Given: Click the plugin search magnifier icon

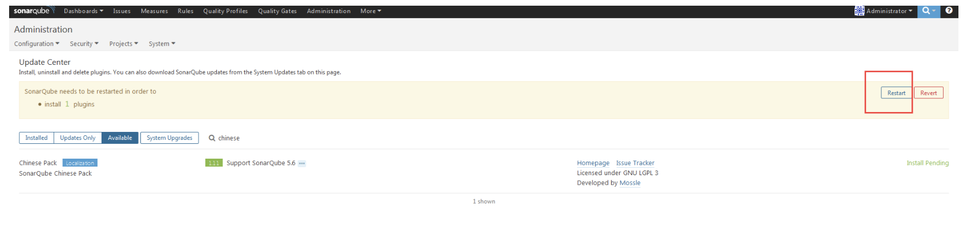Looking at the screenshot, I should tap(212, 138).
